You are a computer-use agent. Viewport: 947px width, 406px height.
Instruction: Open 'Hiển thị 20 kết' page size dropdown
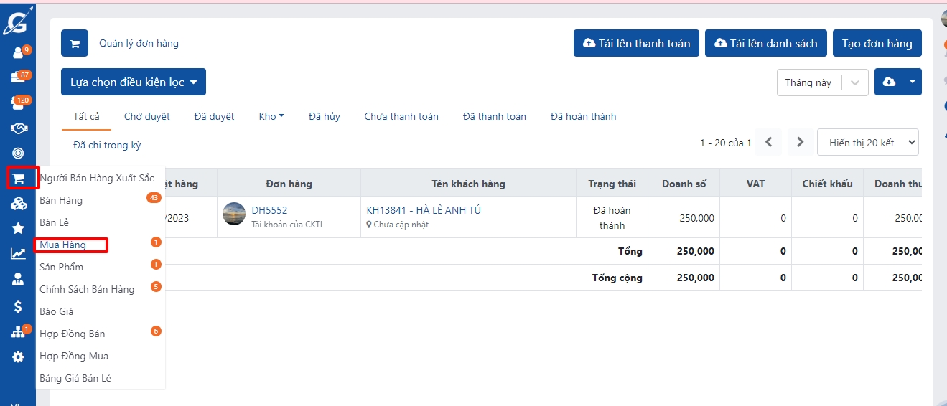[x=867, y=142]
